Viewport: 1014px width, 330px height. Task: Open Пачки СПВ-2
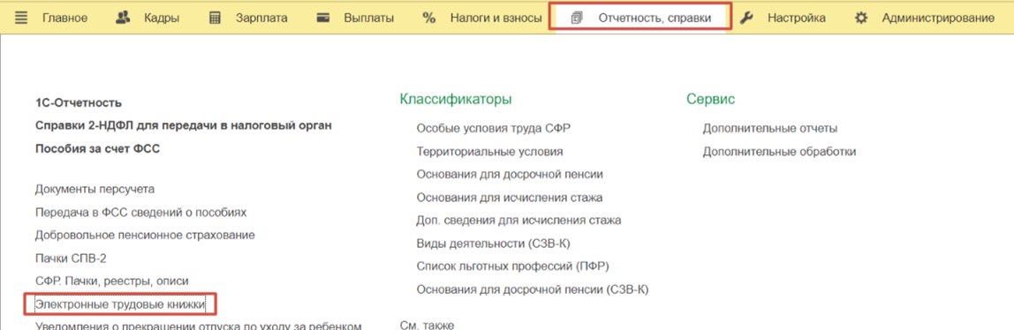[71, 259]
